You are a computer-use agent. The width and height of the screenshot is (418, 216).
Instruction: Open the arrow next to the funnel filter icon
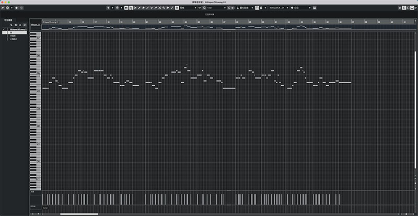point(112,8)
